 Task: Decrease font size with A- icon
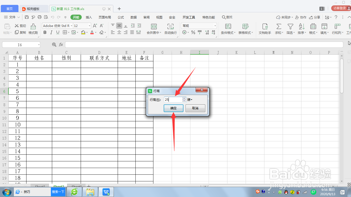[x=101, y=26]
